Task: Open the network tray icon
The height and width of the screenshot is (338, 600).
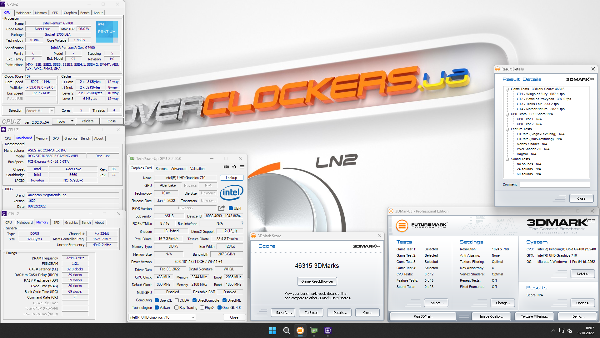Action: coord(562,330)
